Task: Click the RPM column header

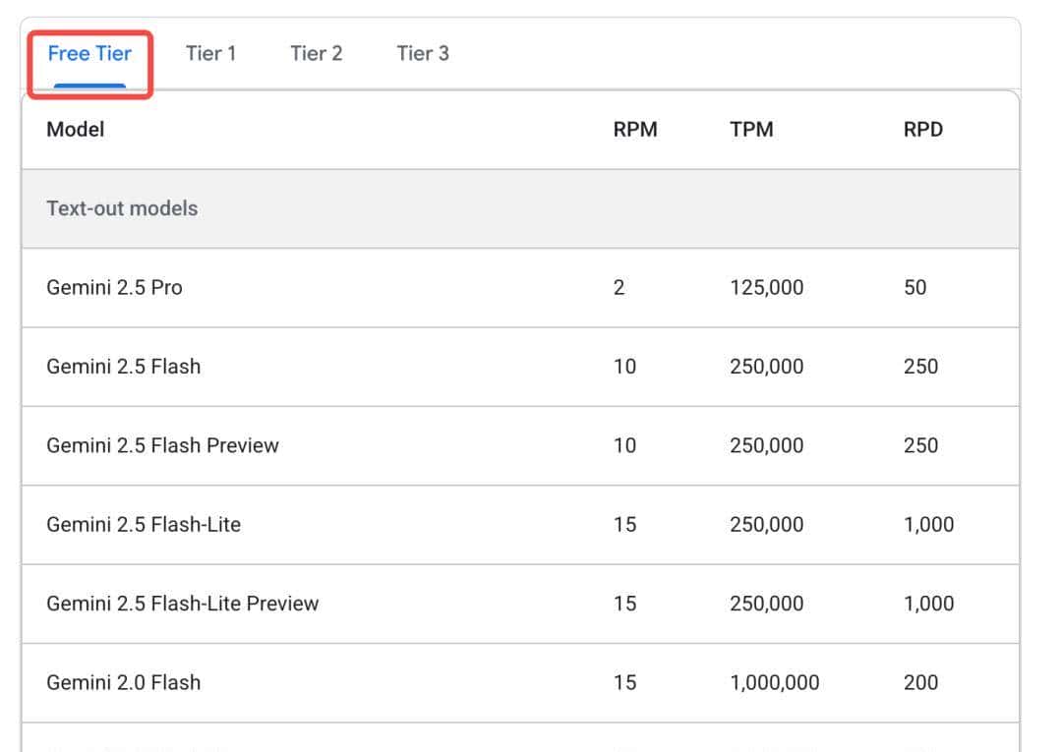Action: point(635,130)
